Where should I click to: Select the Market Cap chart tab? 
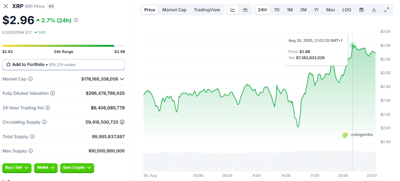click(x=175, y=10)
